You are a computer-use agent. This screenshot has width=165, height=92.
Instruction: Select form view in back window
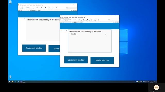pos(33,10)
